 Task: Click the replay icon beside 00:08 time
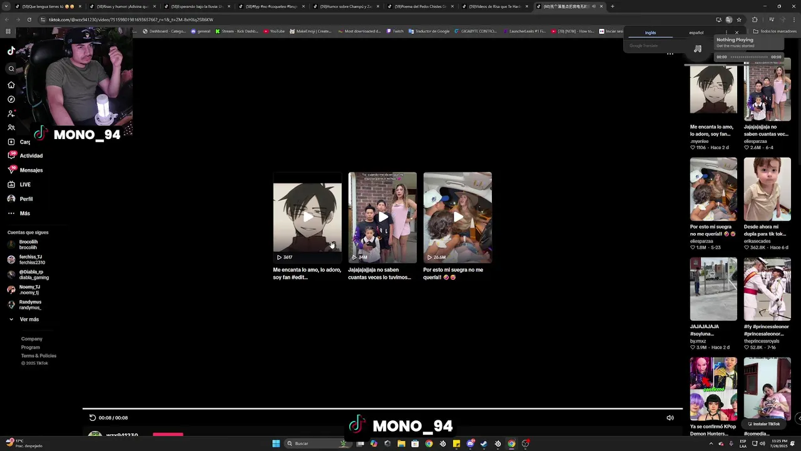tap(93, 418)
